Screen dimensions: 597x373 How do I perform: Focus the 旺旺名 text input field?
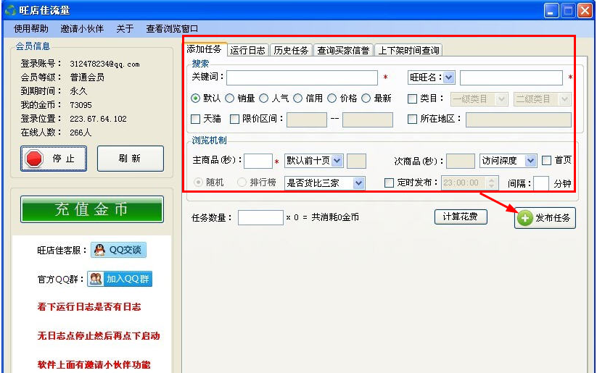pos(511,77)
